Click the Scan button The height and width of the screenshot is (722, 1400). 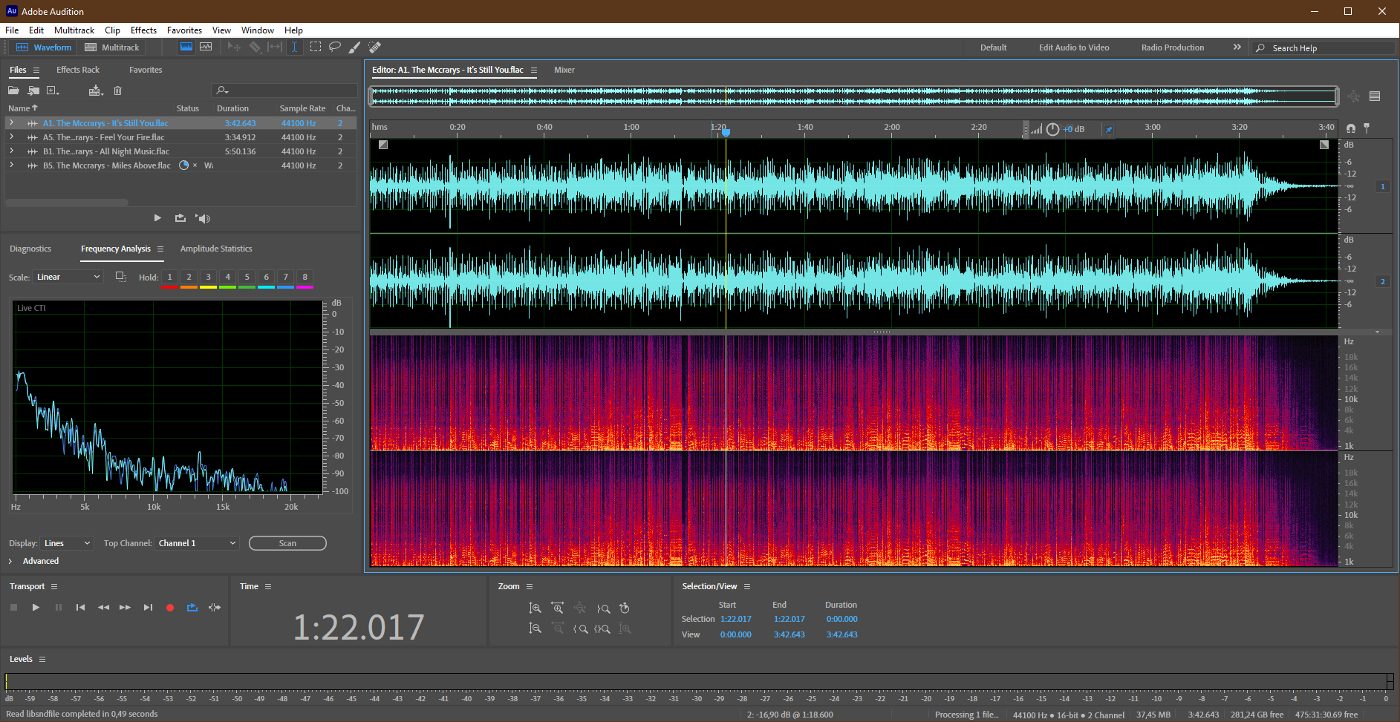287,543
